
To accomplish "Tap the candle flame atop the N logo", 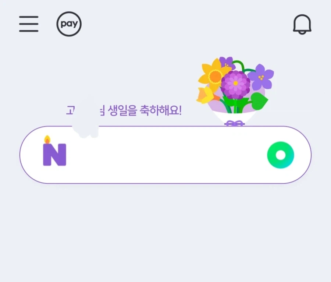I will tap(48, 138).
